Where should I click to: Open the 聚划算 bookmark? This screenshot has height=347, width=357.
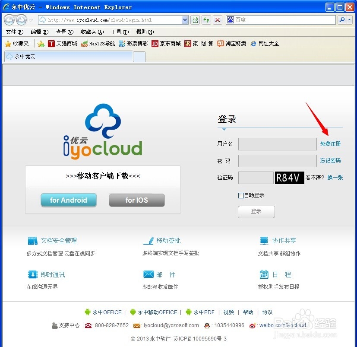(199, 44)
